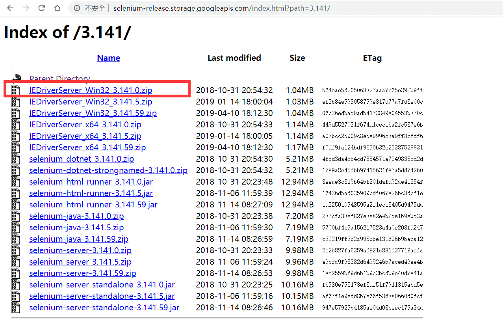Click file icon beside selenium-server-standalone-3.141.5.jar
Viewport: 503px width, 321px height.
(15, 296)
